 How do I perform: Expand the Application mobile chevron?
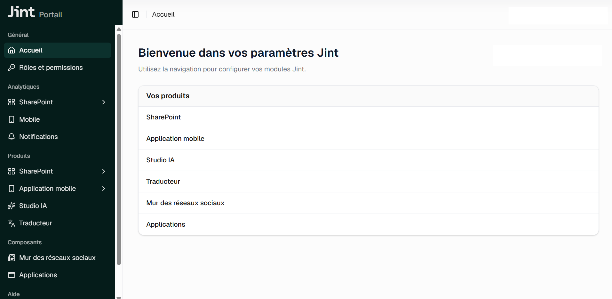pyautogui.click(x=103, y=189)
